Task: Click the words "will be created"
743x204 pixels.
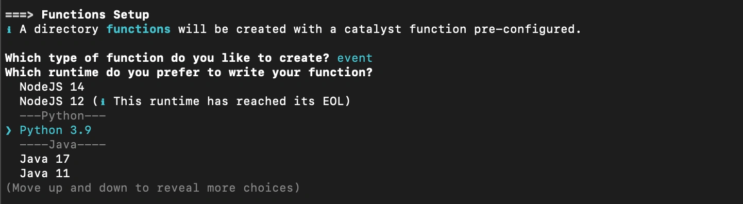Action: 232,29
